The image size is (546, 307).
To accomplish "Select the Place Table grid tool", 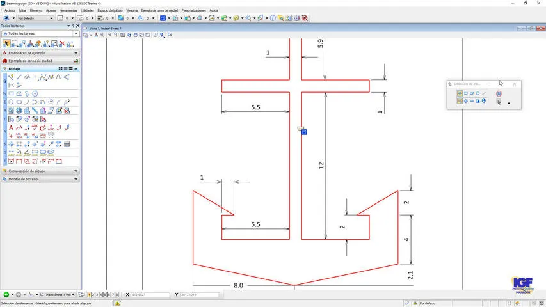I will tap(67, 144).
